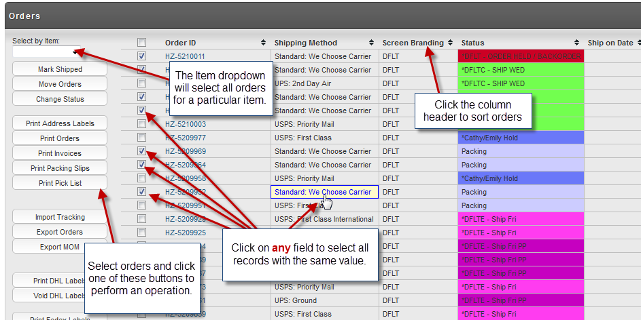Click Shipping Method sort arrows icon

pyautogui.click(x=371, y=43)
